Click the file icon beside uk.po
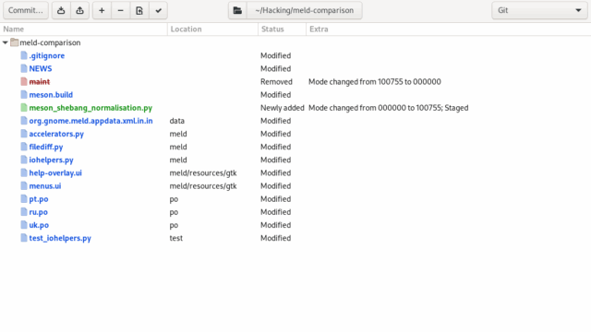Viewport: 591px width, 332px height. pyautogui.click(x=24, y=225)
